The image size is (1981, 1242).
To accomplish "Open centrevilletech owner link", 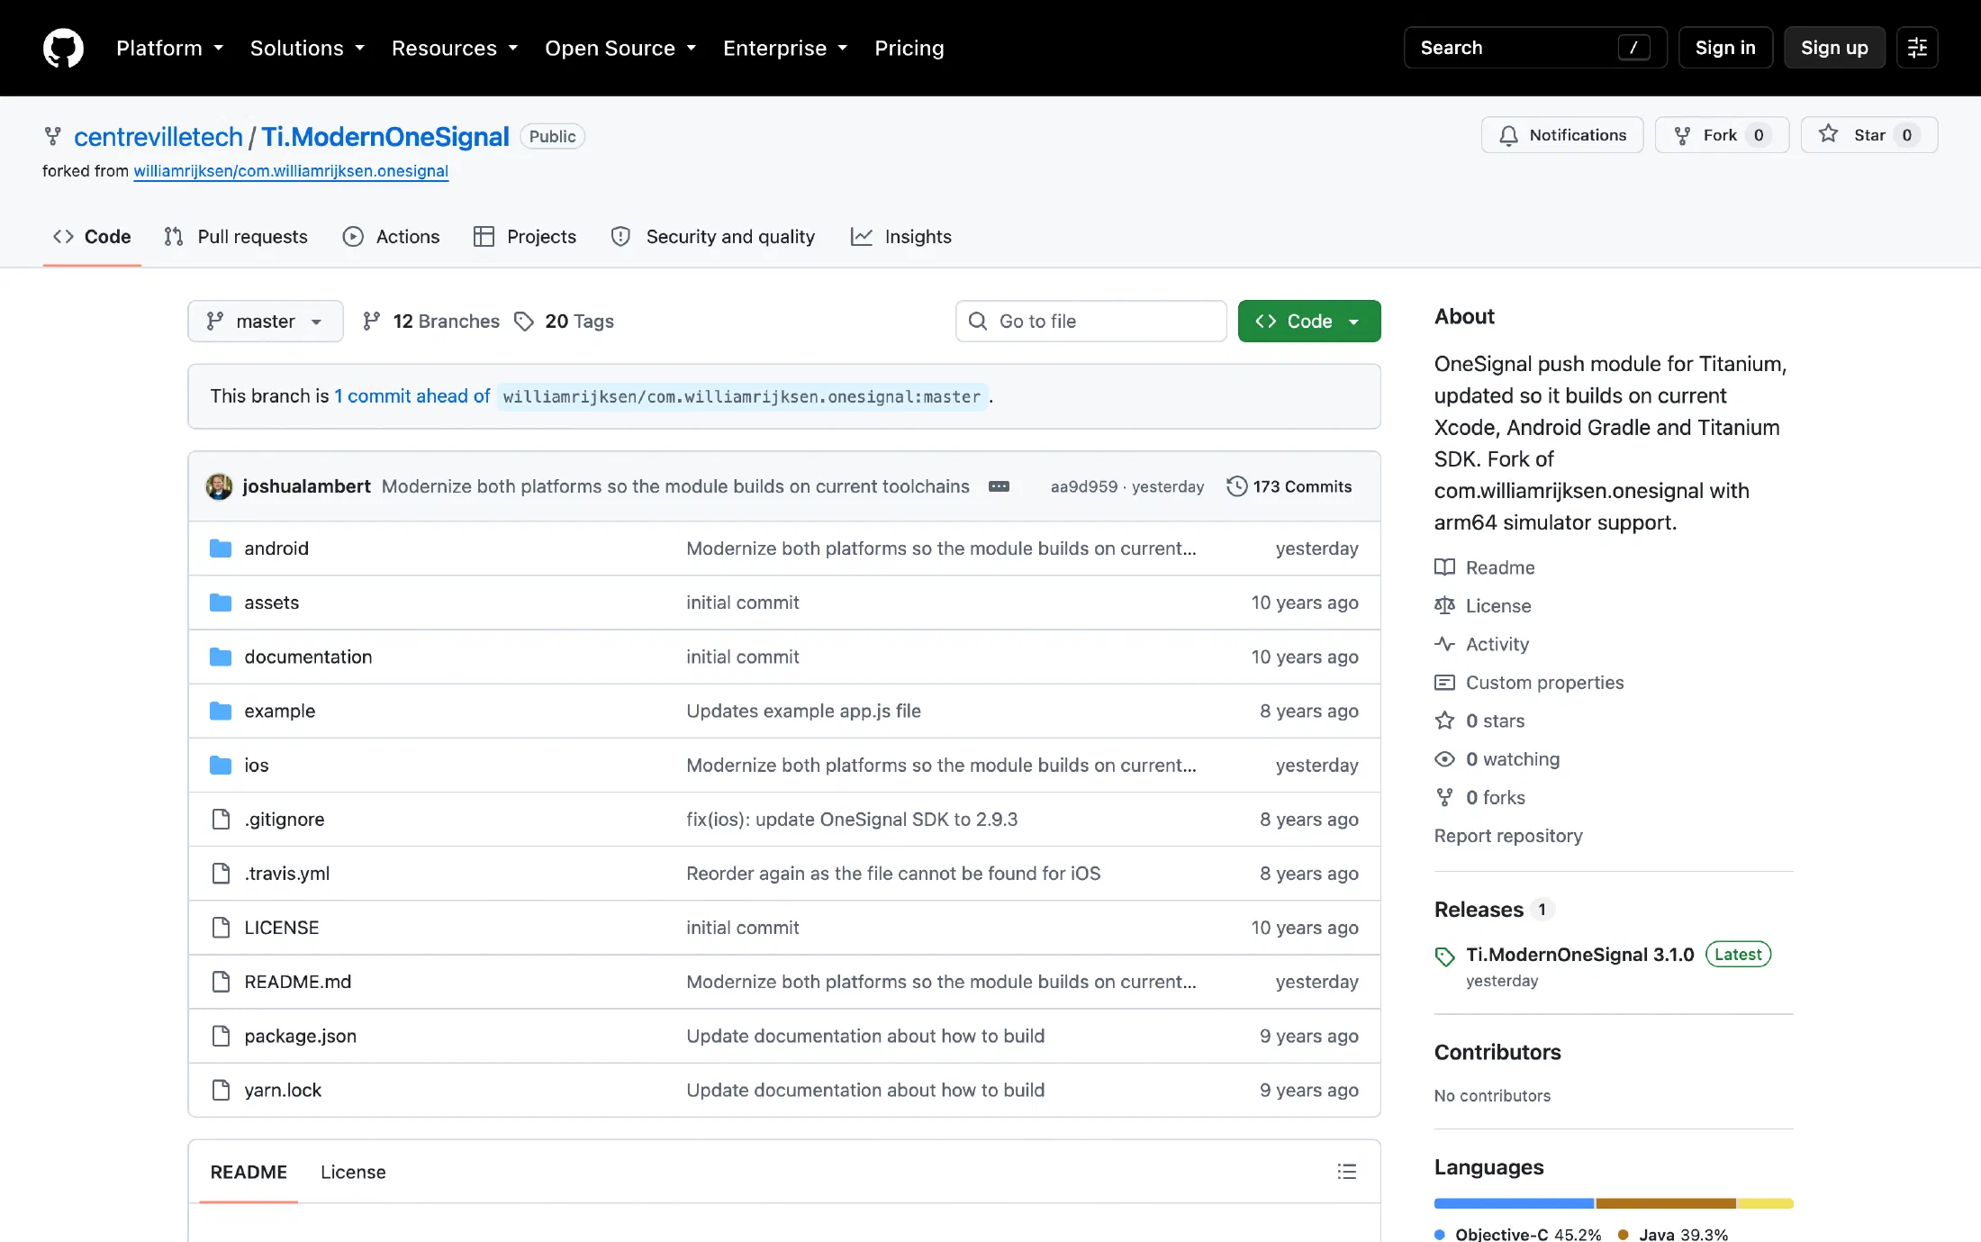I will click(x=158, y=137).
